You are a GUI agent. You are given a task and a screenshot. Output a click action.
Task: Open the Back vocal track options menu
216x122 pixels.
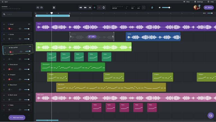[29, 95]
